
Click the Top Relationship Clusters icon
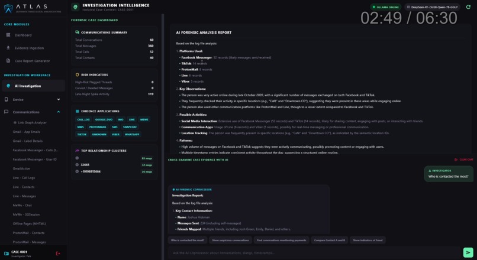coord(78,150)
